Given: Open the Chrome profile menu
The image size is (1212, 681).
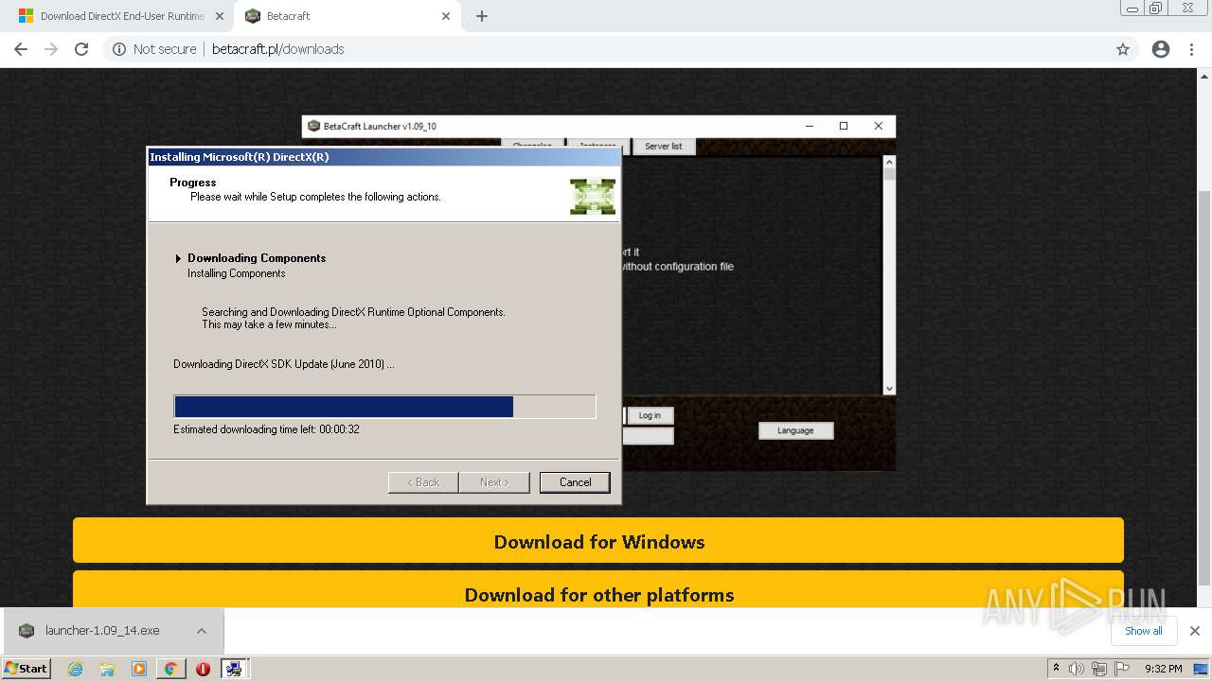Looking at the screenshot, I should (x=1161, y=49).
